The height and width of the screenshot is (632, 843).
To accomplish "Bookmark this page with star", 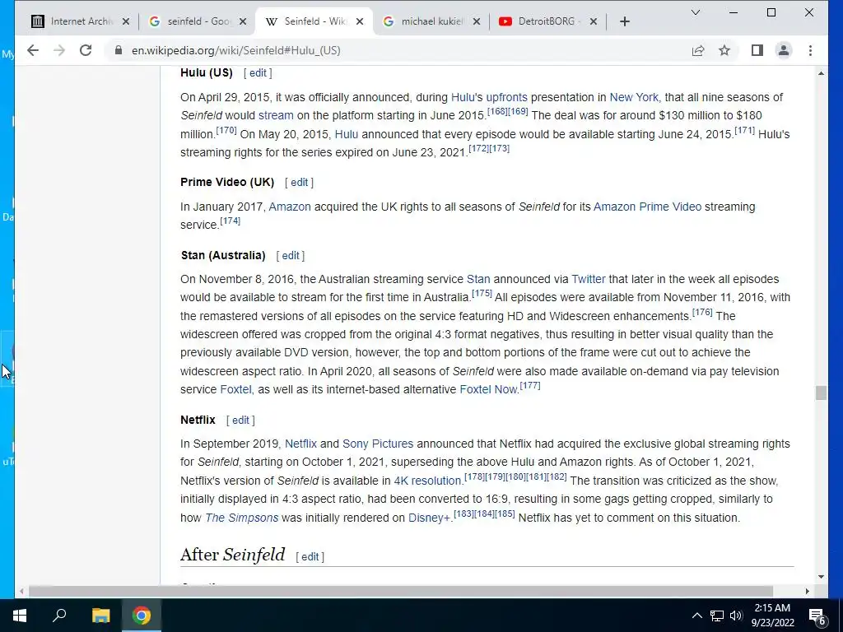I will pyautogui.click(x=724, y=50).
